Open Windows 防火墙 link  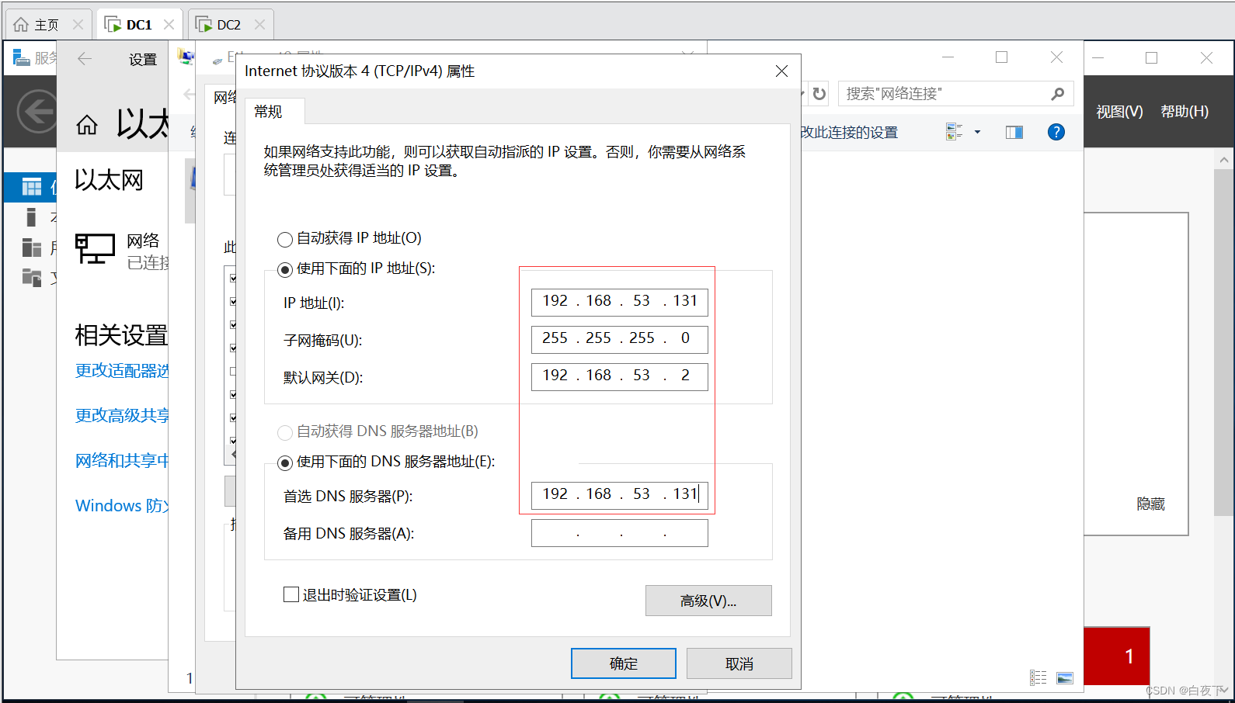[x=122, y=506]
